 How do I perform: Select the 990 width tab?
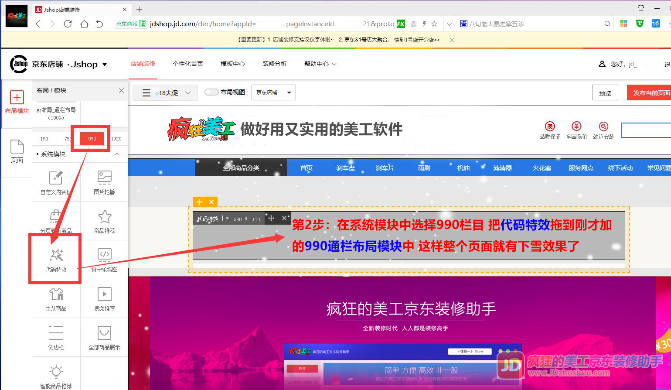tap(92, 138)
